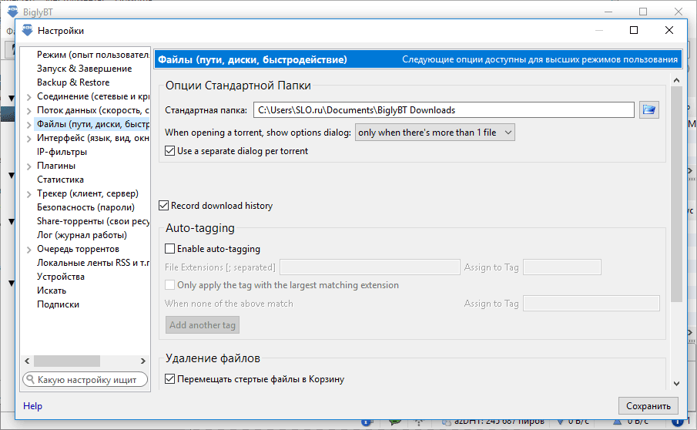Click the Стандартная папка path field

pyautogui.click(x=444, y=110)
